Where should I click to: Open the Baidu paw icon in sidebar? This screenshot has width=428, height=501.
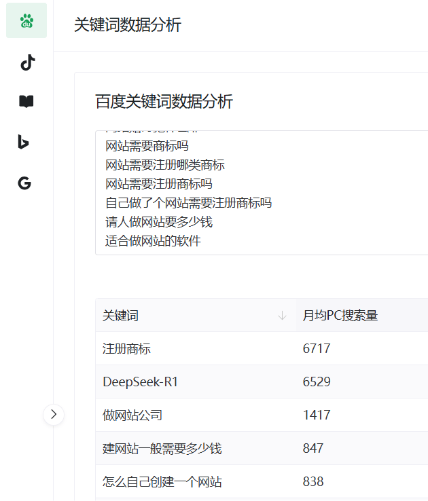click(x=26, y=20)
